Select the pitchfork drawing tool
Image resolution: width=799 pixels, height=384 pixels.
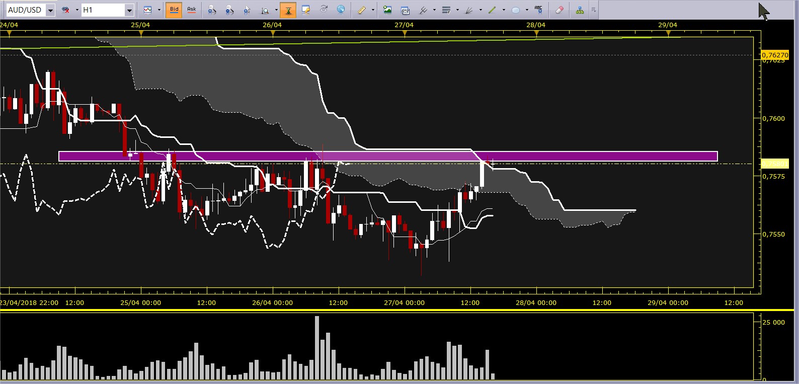pyautogui.click(x=423, y=10)
